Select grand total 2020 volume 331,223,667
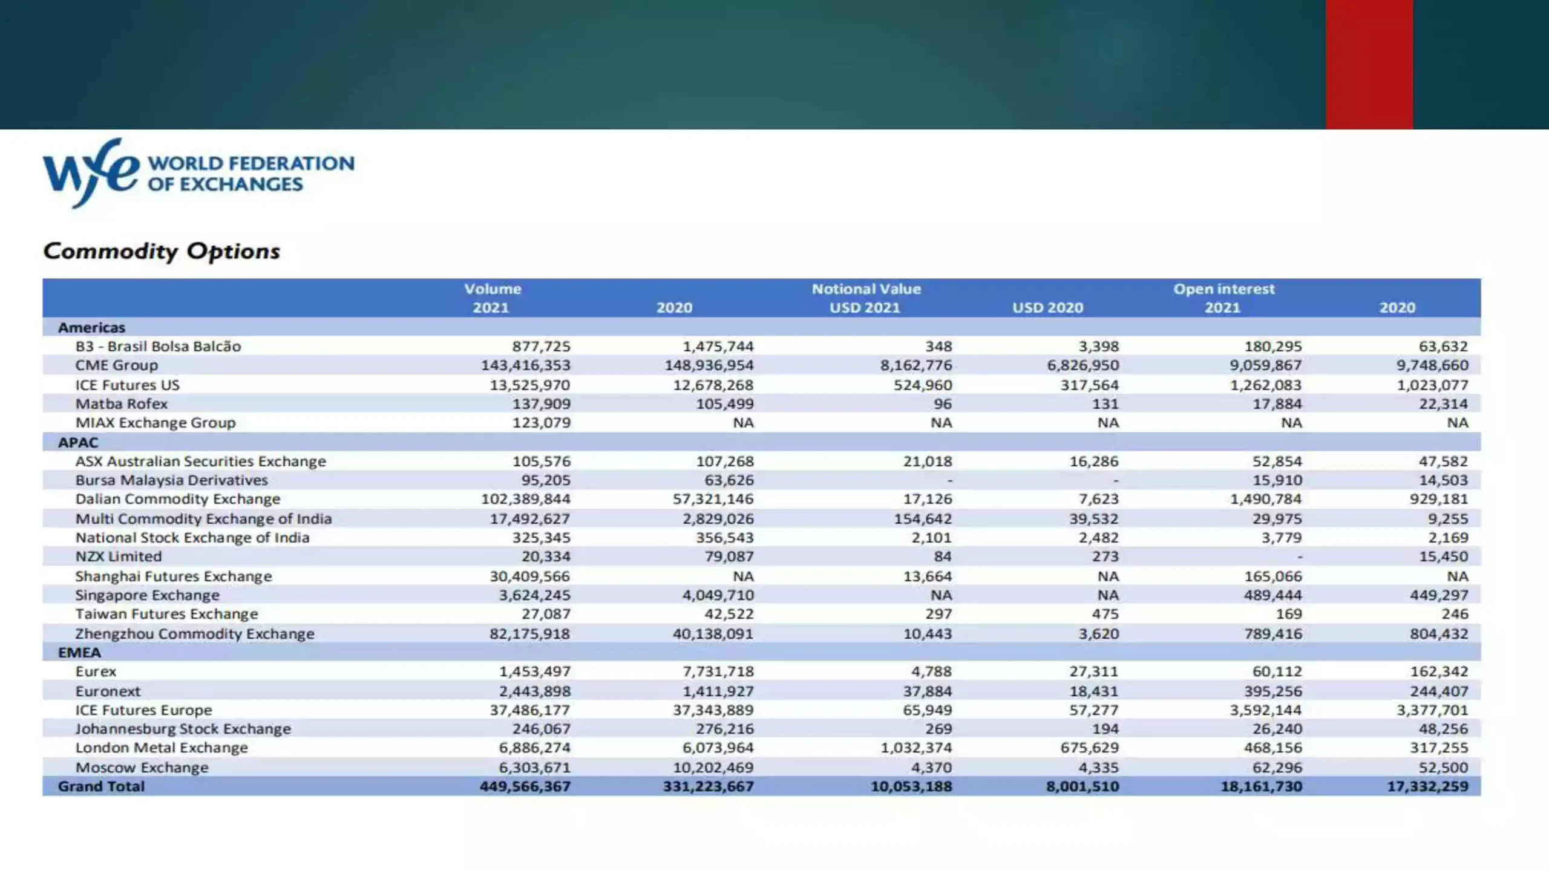The image size is (1549, 871). coord(708,786)
